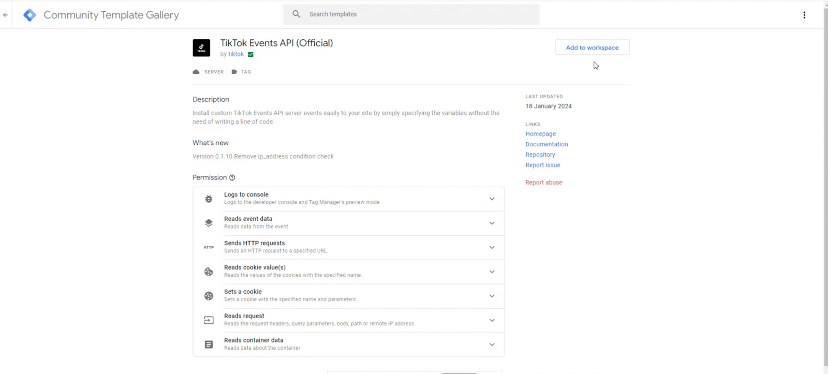Open the tiktok author link
The height and width of the screenshot is (374, 828).
click(236, 54)
